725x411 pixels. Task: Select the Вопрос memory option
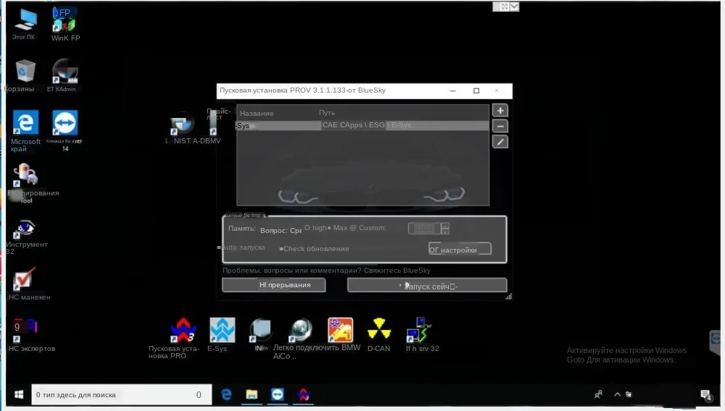[x=281, y=230]
